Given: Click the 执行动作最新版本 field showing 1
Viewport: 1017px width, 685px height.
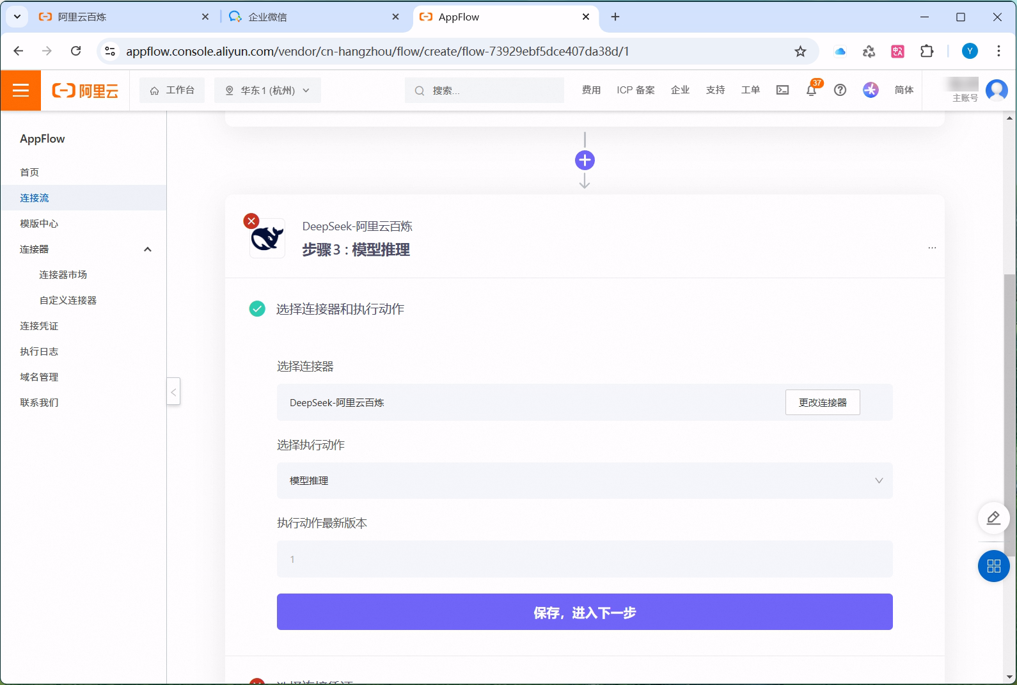Looking at the screenshot, I should [x=585, y=559].
